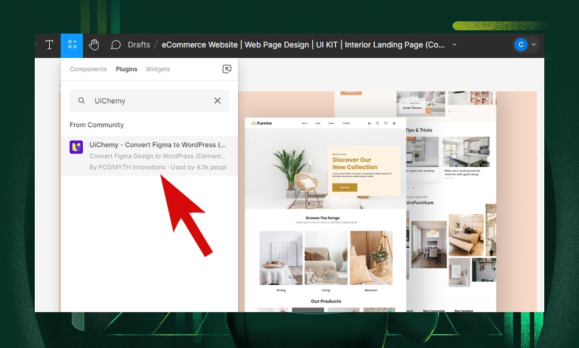Open the file title dropdown chevron
Screen dimensions: 579x348
(x=455, y=45)
